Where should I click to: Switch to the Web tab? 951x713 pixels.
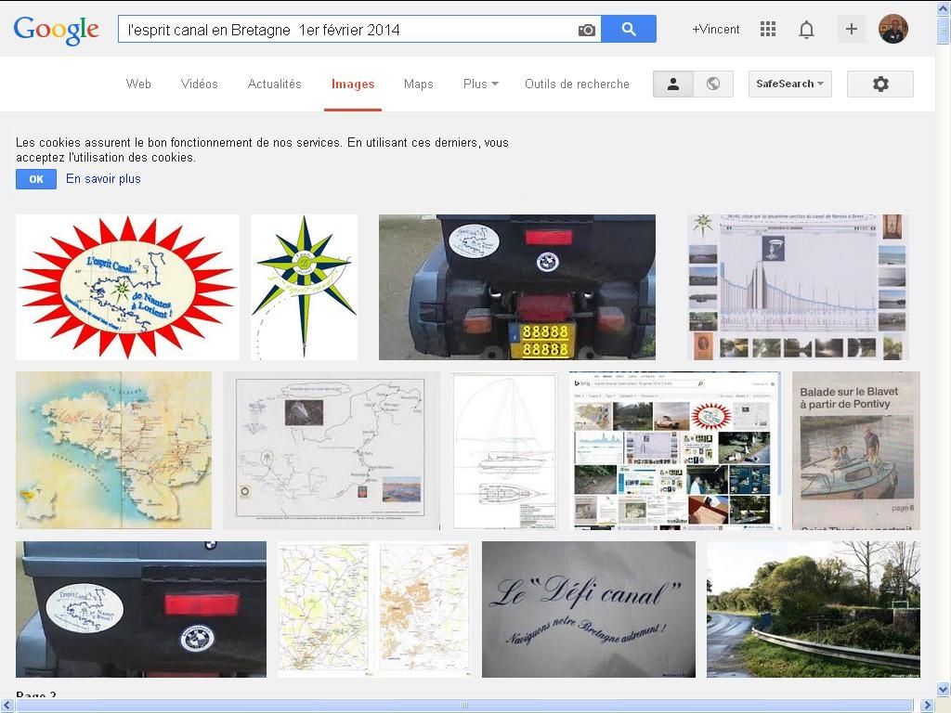(x=138, y=84)
